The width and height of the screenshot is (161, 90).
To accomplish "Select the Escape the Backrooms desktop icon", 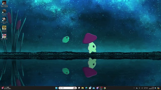I will click(x=4, y=29).
